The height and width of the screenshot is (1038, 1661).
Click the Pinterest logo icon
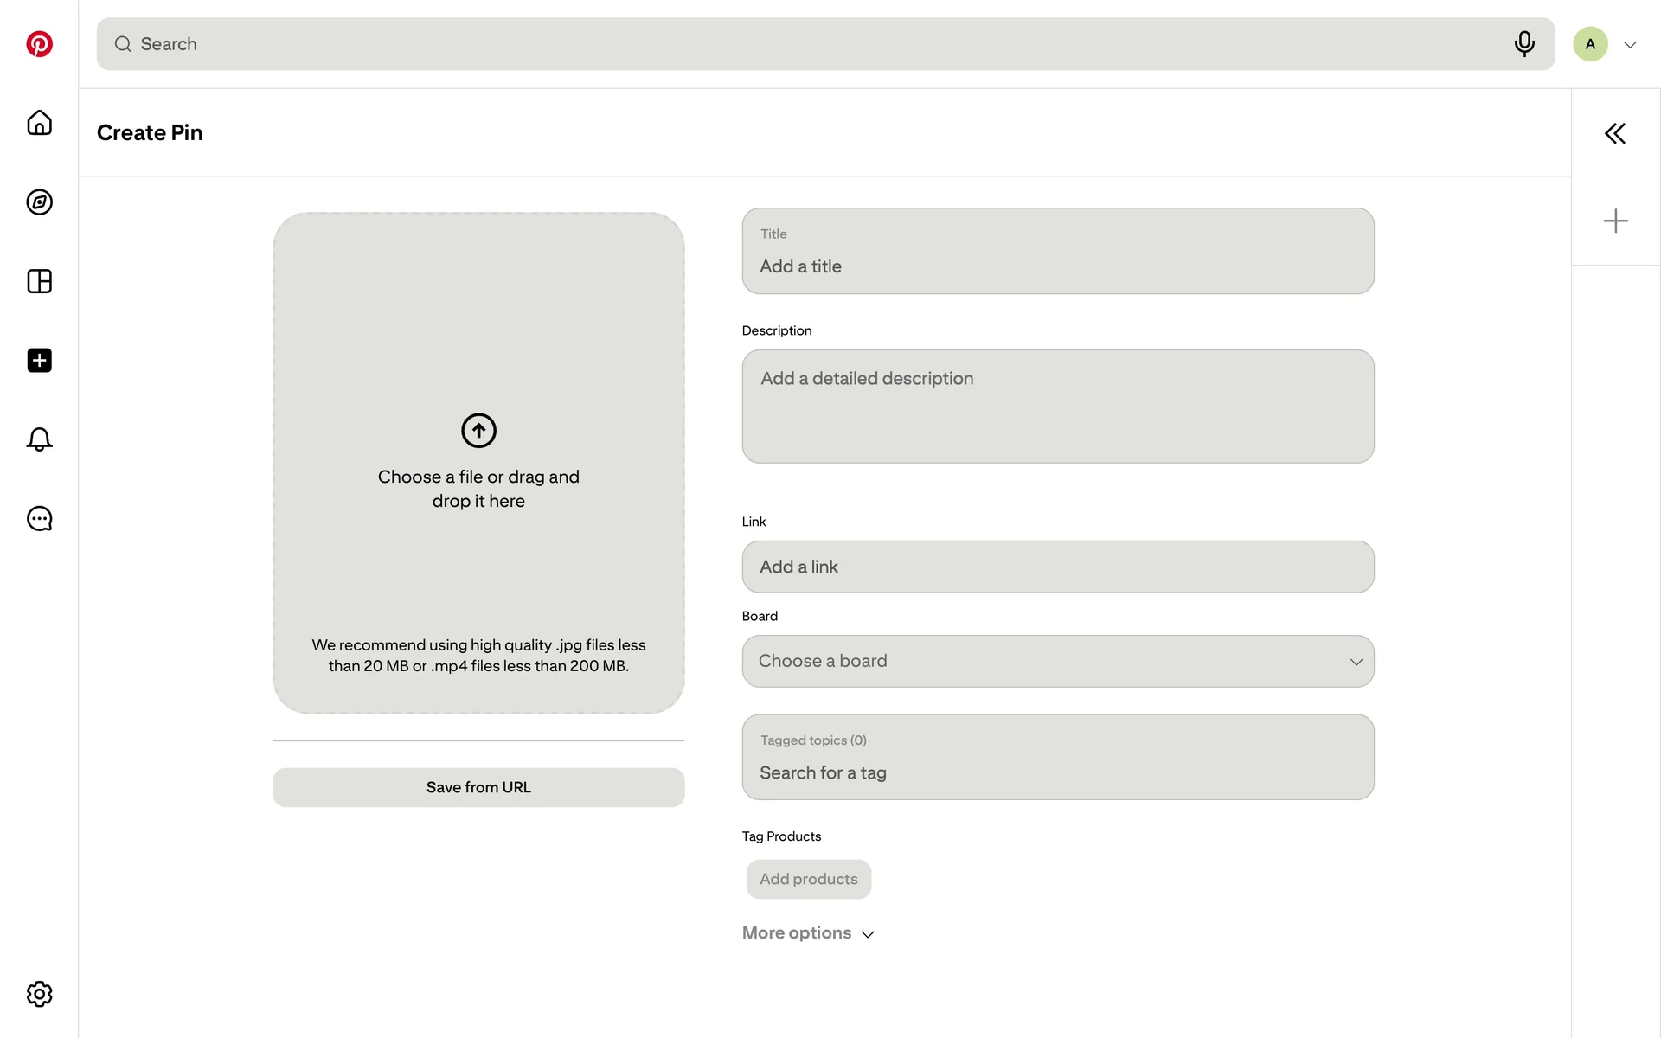point(39,44)
